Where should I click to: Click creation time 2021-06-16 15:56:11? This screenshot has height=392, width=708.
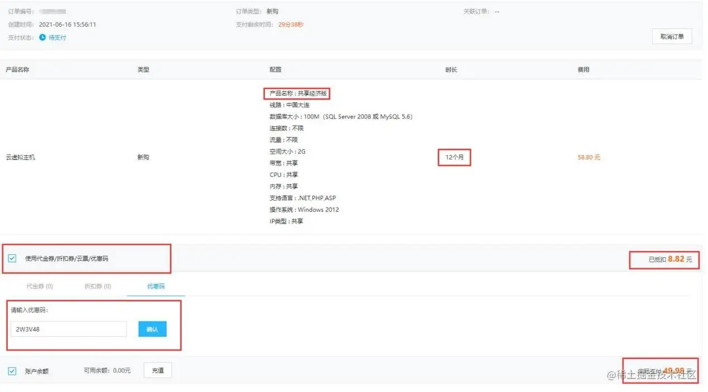click(x=68, y=25)
